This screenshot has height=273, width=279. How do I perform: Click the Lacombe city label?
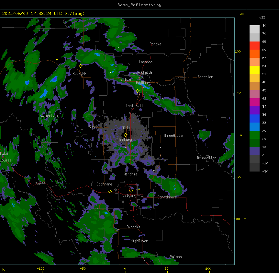[x=146, y=62]
